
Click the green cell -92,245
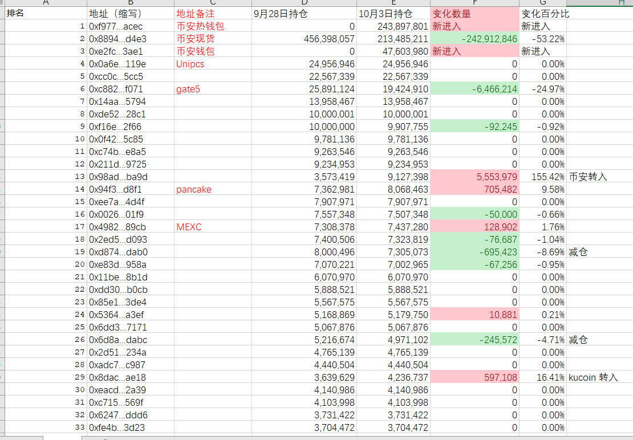[x=474, y=126]
